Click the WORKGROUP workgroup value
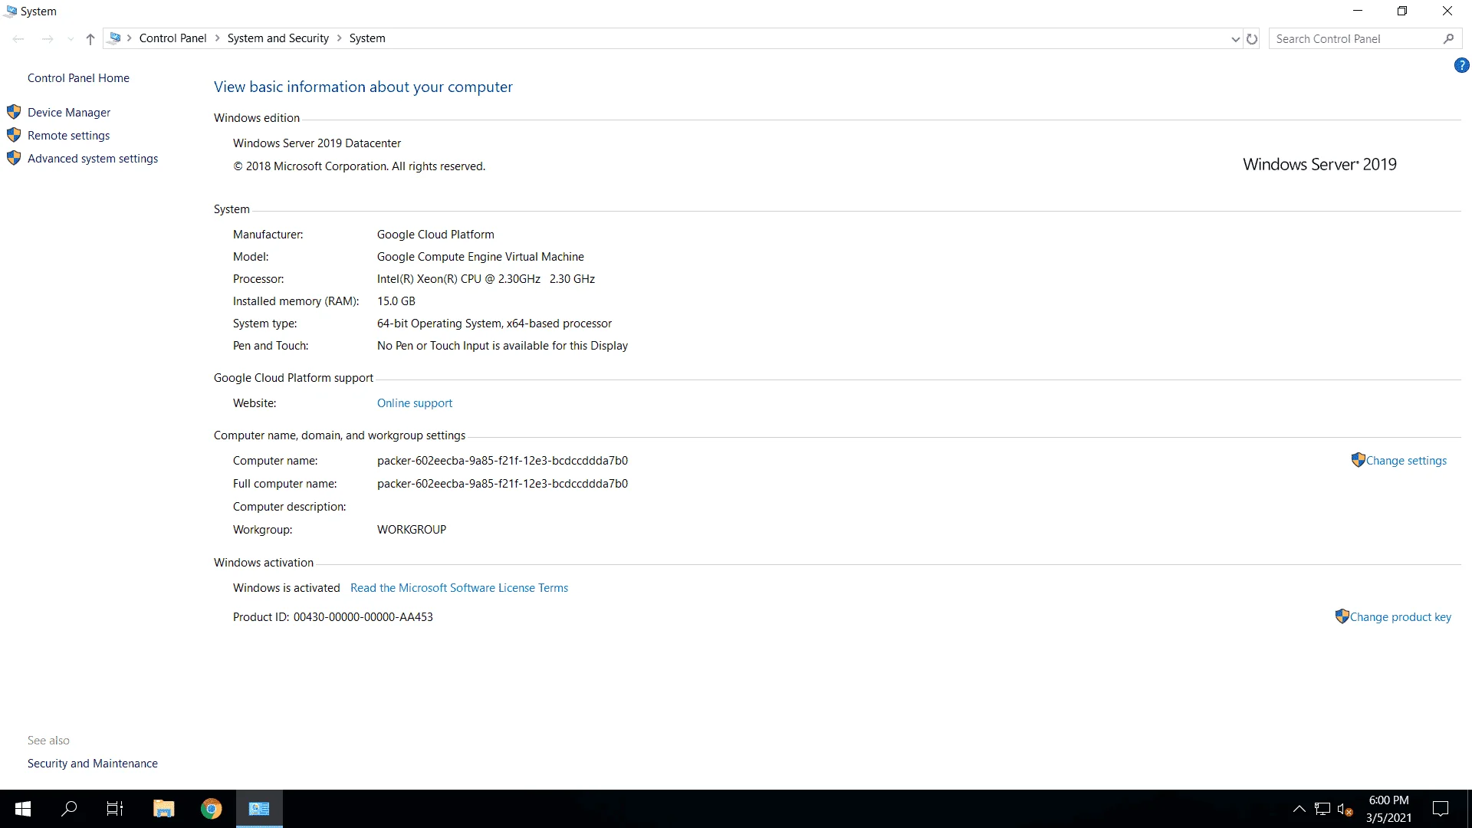The image size is (1472, 828). point(412,530)
